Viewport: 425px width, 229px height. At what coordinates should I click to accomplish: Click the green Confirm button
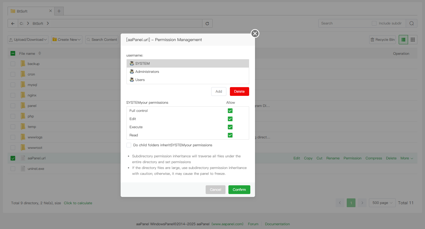coord(239,190)
